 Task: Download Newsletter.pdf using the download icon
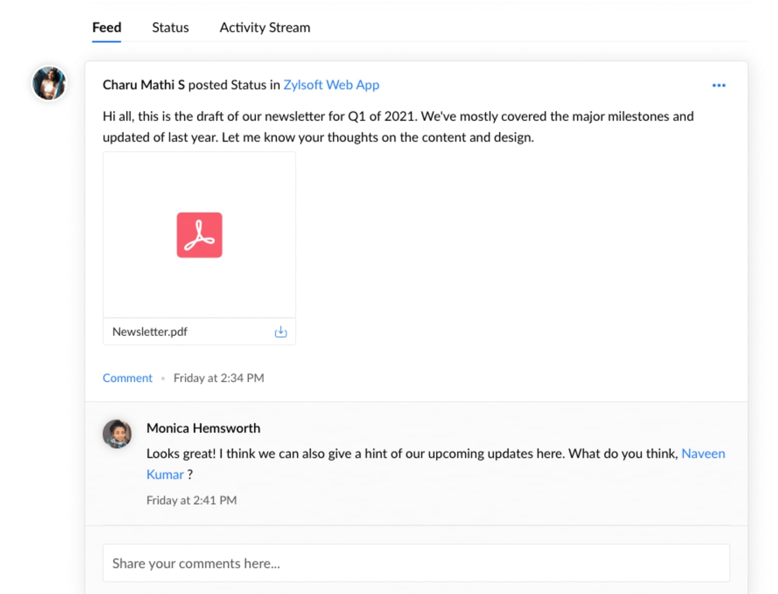(281, 332)
